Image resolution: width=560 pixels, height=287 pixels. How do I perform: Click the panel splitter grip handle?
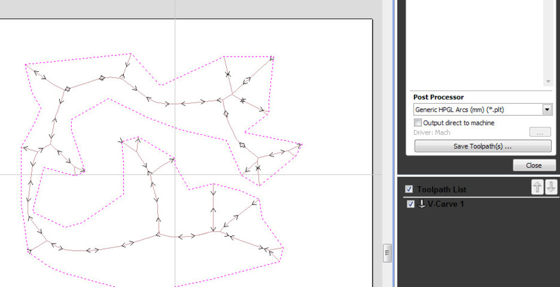(x=387, y=253)
